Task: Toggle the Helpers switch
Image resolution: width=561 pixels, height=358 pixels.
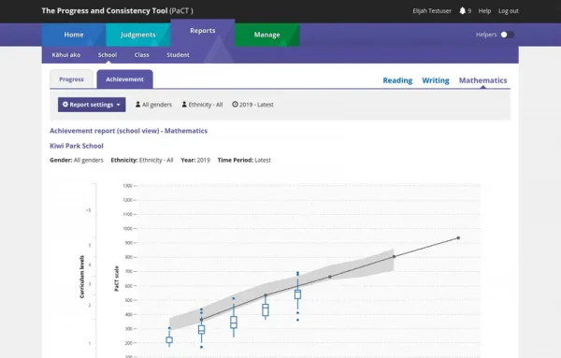Action: 508,35
